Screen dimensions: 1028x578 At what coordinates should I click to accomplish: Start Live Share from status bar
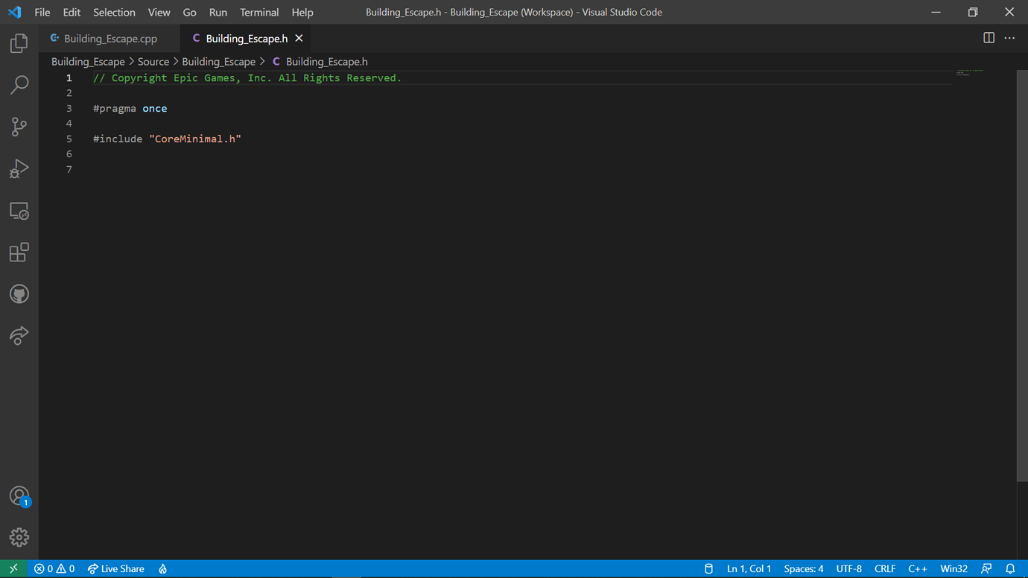pyautogui.click(x=115, y=568)
